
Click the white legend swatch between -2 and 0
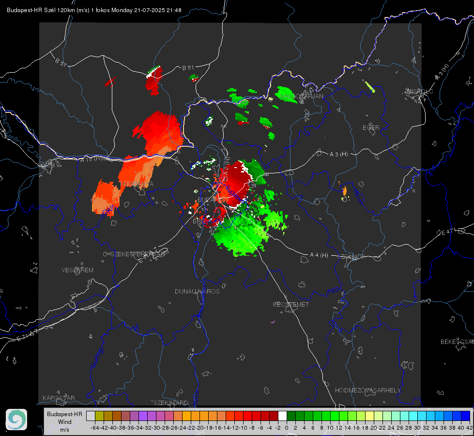click(x=282, y=416)
